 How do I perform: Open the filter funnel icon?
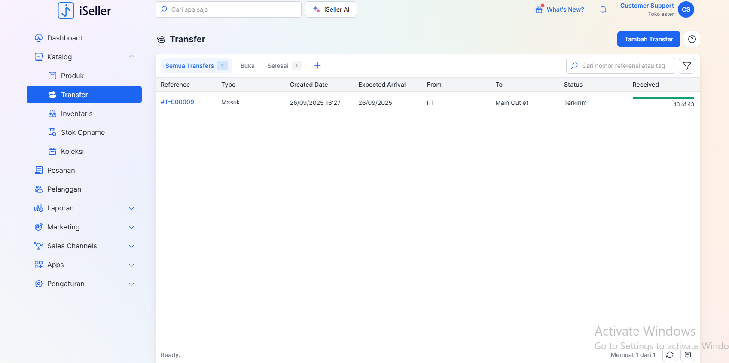[686, 66]
